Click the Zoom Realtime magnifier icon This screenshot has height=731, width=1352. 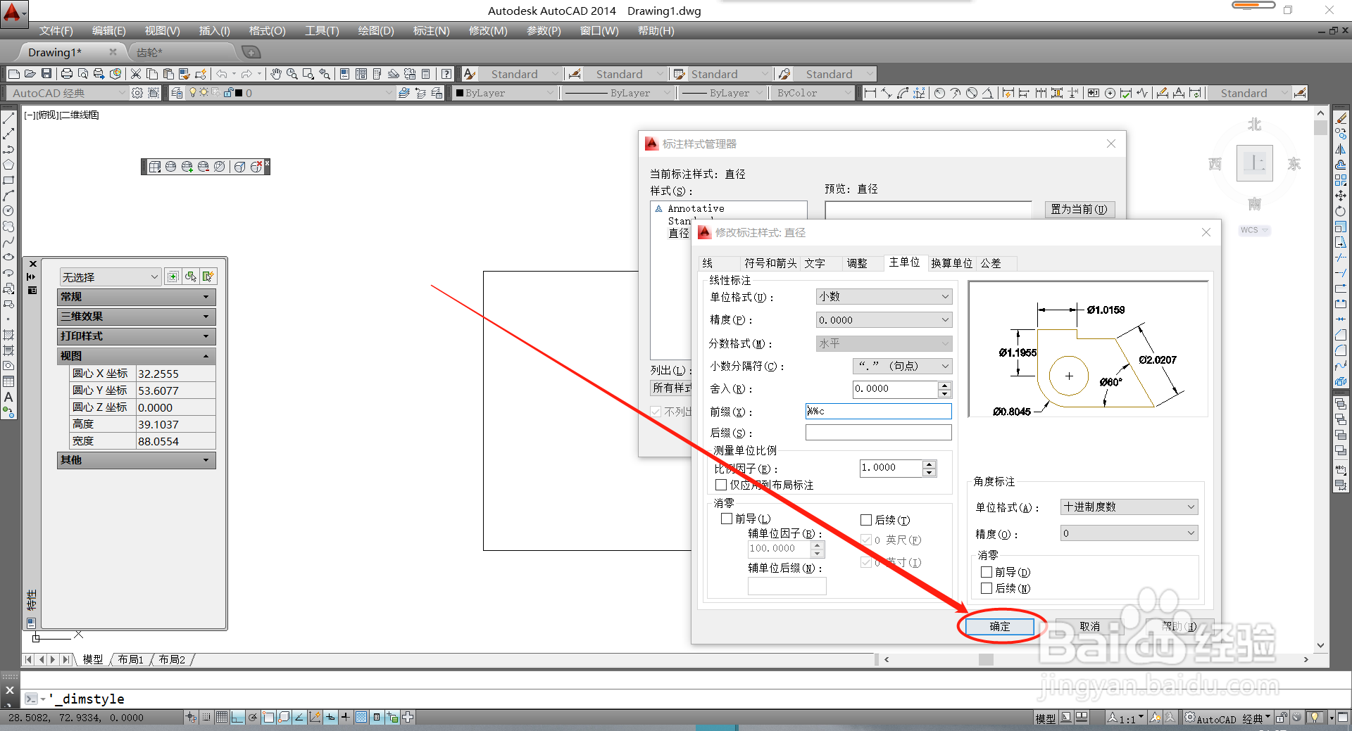click(x=292, y=74)
